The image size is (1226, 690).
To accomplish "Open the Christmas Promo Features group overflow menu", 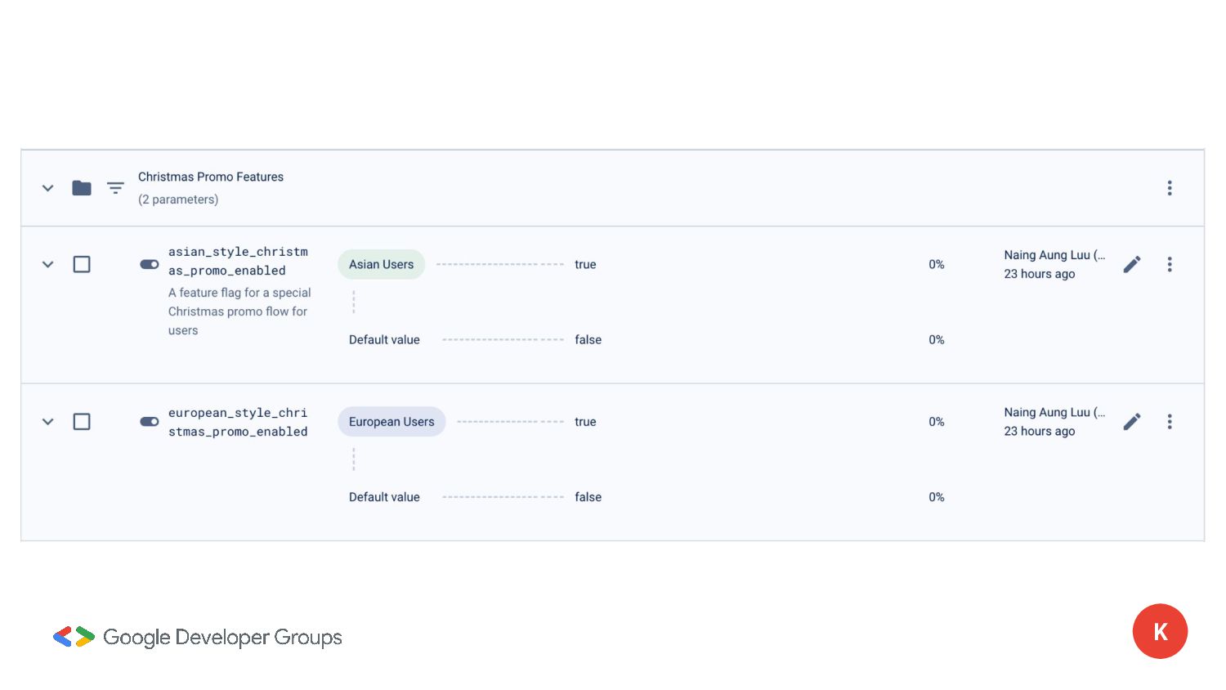I will click(x=1170, y=188).
